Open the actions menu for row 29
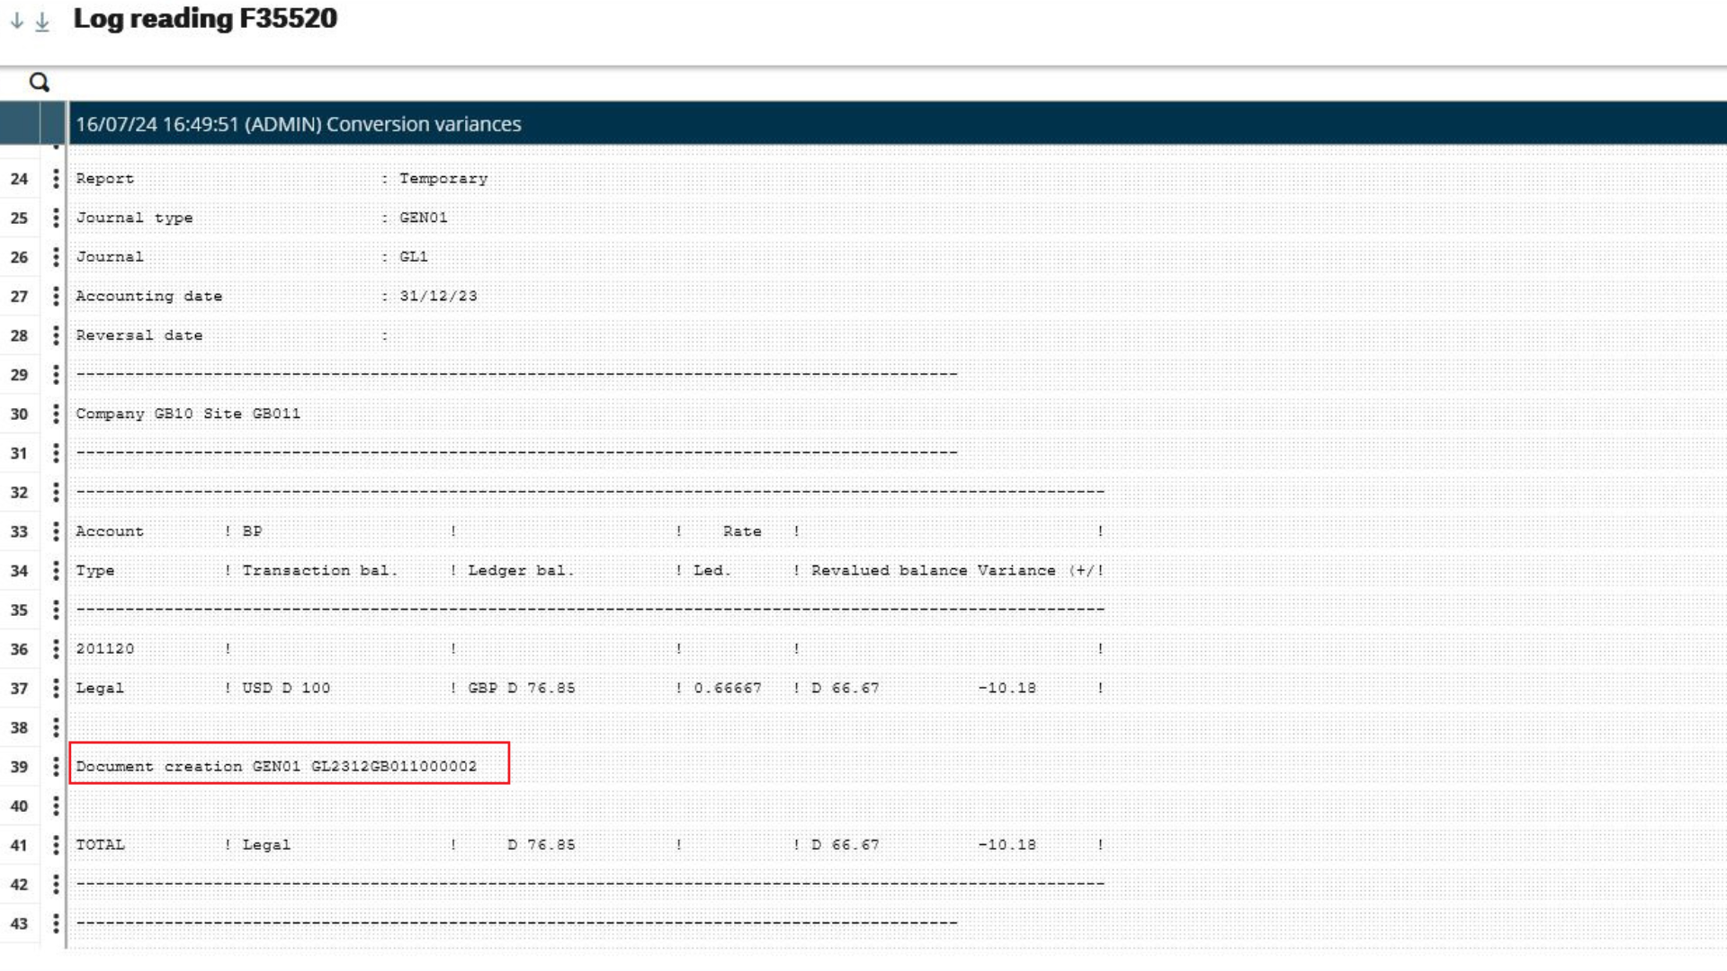 pyautogui.click(x=56, y=375)
